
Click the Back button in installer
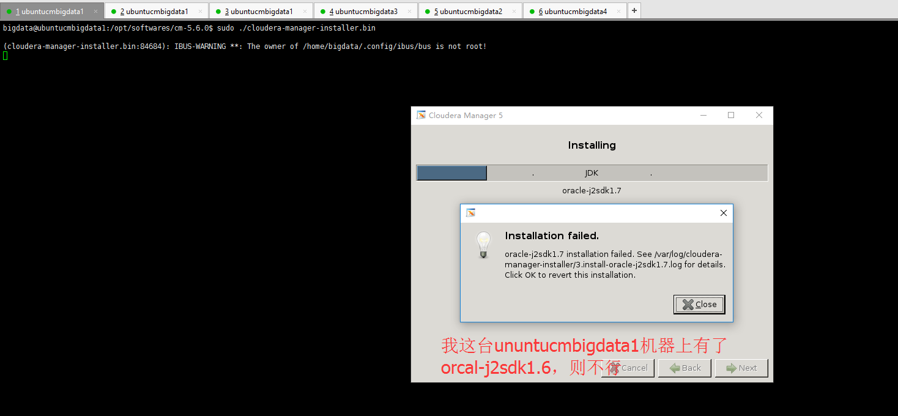point(685,368)
